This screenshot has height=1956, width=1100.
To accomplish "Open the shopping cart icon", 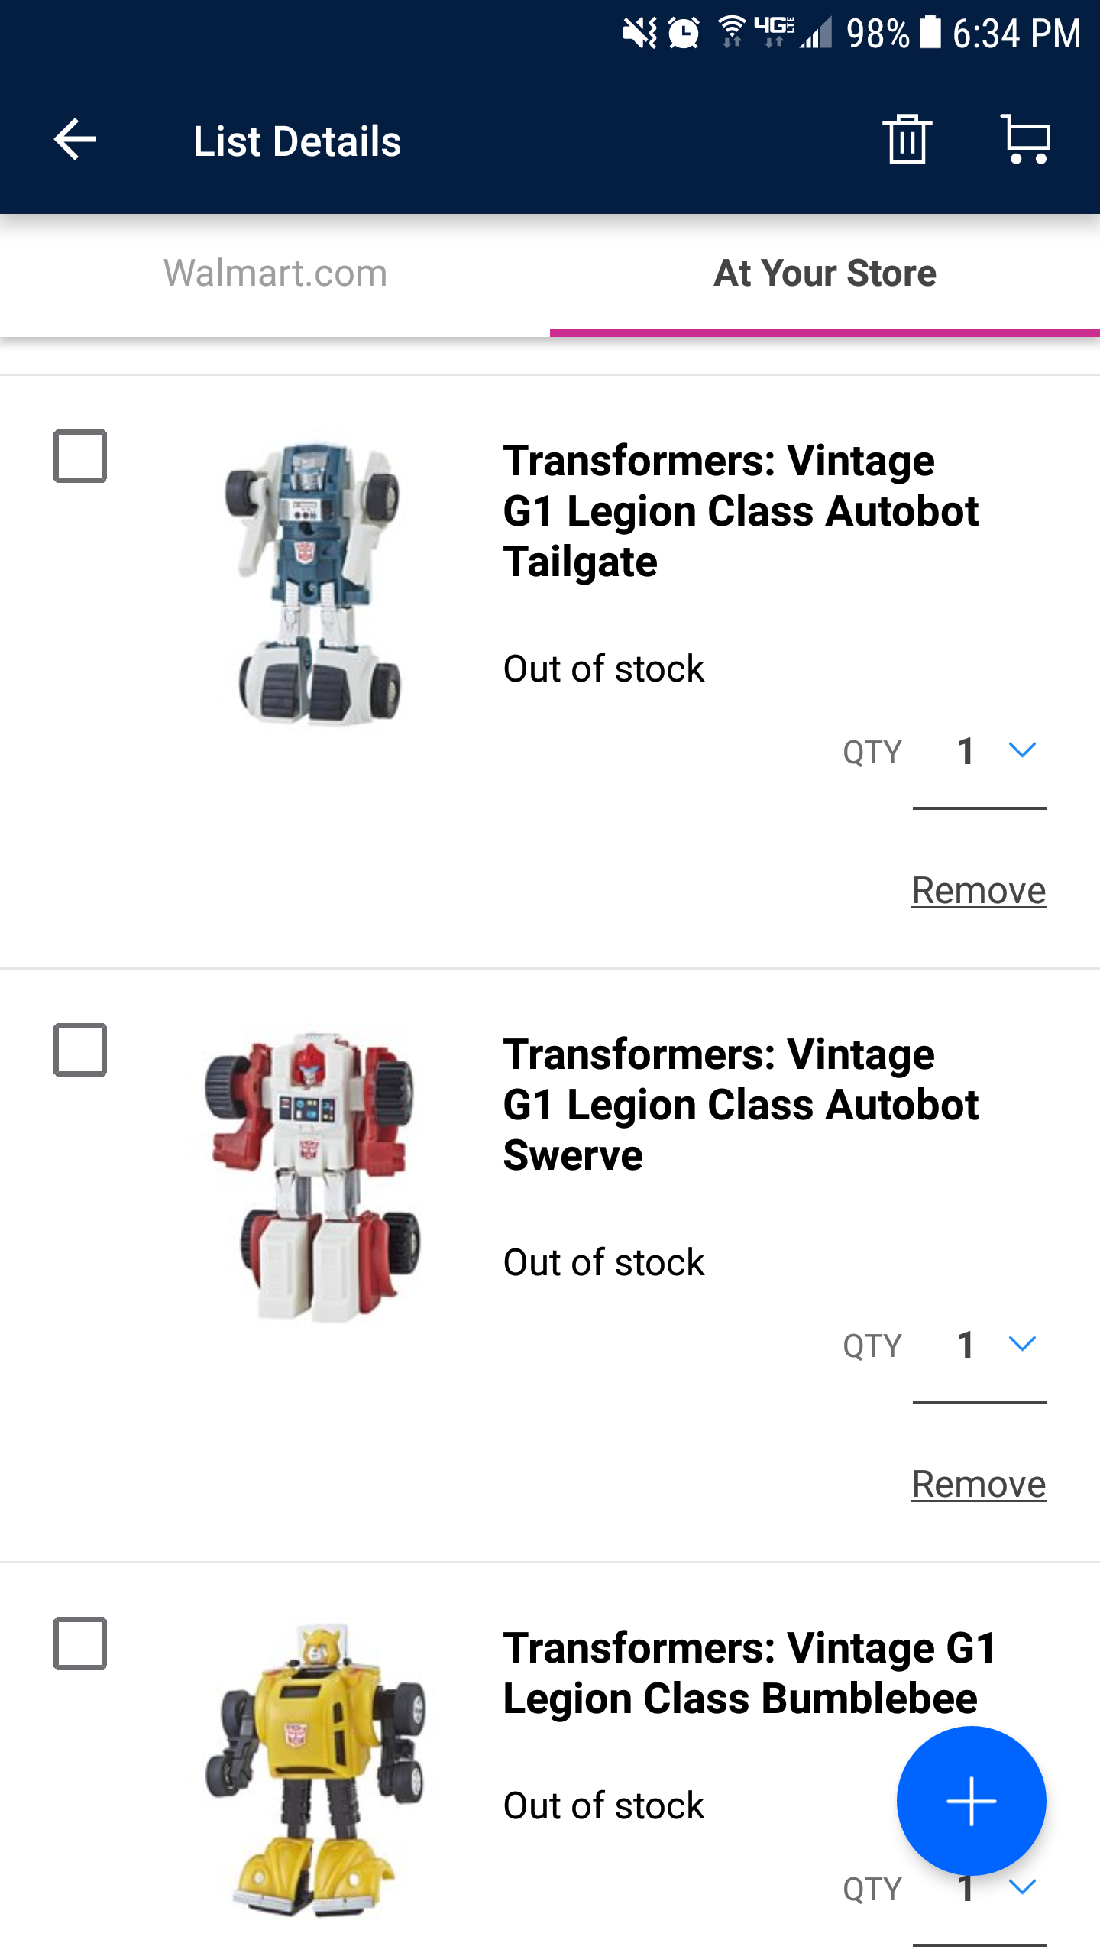I will click(1026, 140).
